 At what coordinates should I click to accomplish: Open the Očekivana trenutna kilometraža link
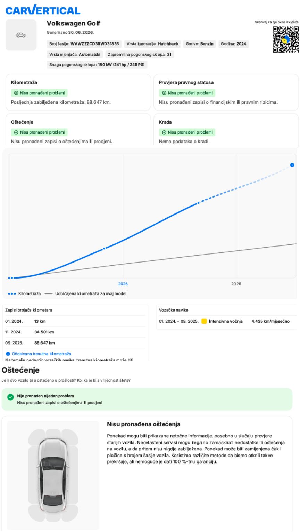41,353
